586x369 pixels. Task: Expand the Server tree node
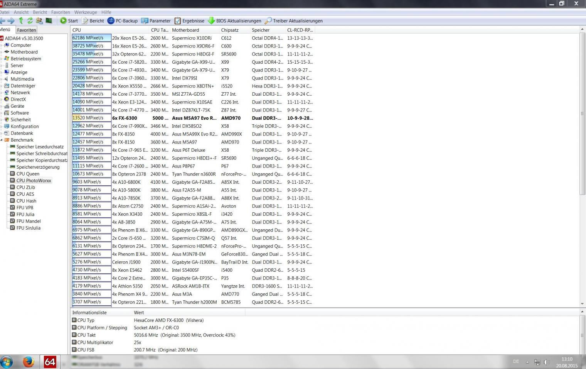2,66
